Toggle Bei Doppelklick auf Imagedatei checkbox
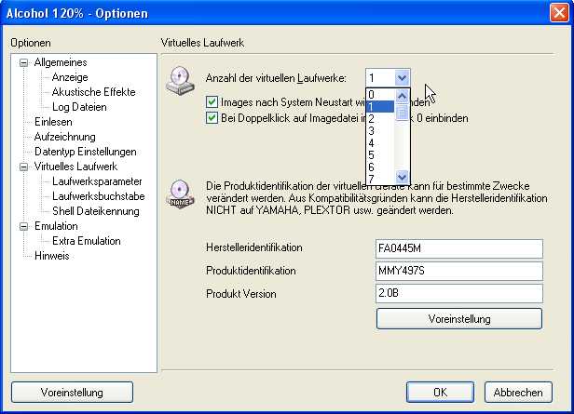The height and width of the screenshot is (414, 574). [212, 117]
